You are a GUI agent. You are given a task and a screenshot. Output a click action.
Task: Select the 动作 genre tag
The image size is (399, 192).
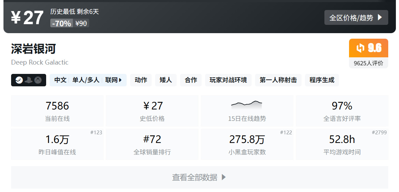pyautogui.click(x=141, y=80)
